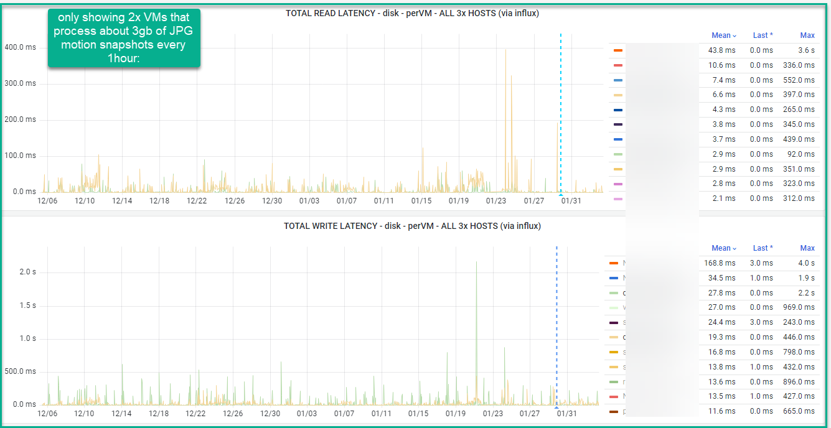Click the green swatch in the 13.6 ms row
The height and width of the screenshot is (428, 831).
[x=614, y=382]
